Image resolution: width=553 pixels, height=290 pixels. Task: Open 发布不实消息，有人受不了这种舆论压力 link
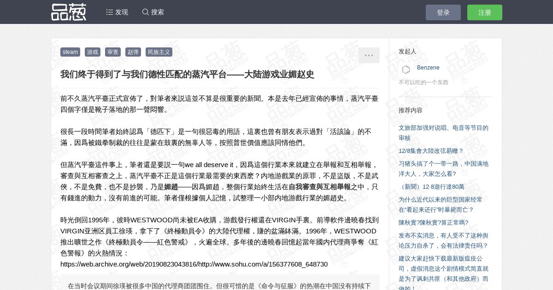click(443, 240)
